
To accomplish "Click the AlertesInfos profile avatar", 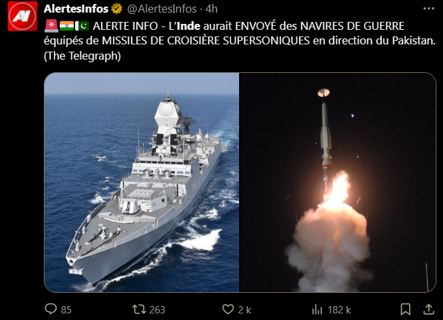I will pos(23,16).
